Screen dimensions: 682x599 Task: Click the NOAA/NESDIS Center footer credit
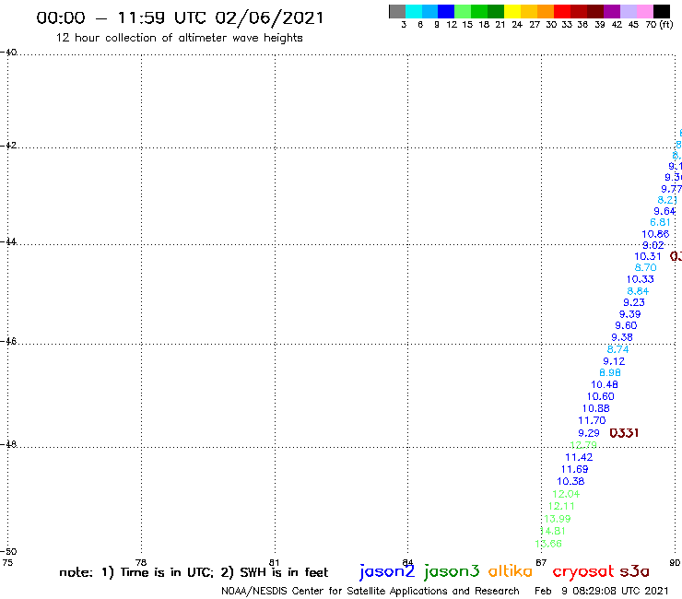(x=370, y=592)
